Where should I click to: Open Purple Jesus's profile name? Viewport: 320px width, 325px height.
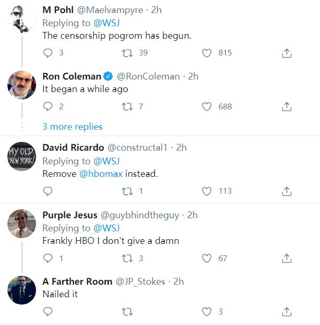click(x=69, y=215)
